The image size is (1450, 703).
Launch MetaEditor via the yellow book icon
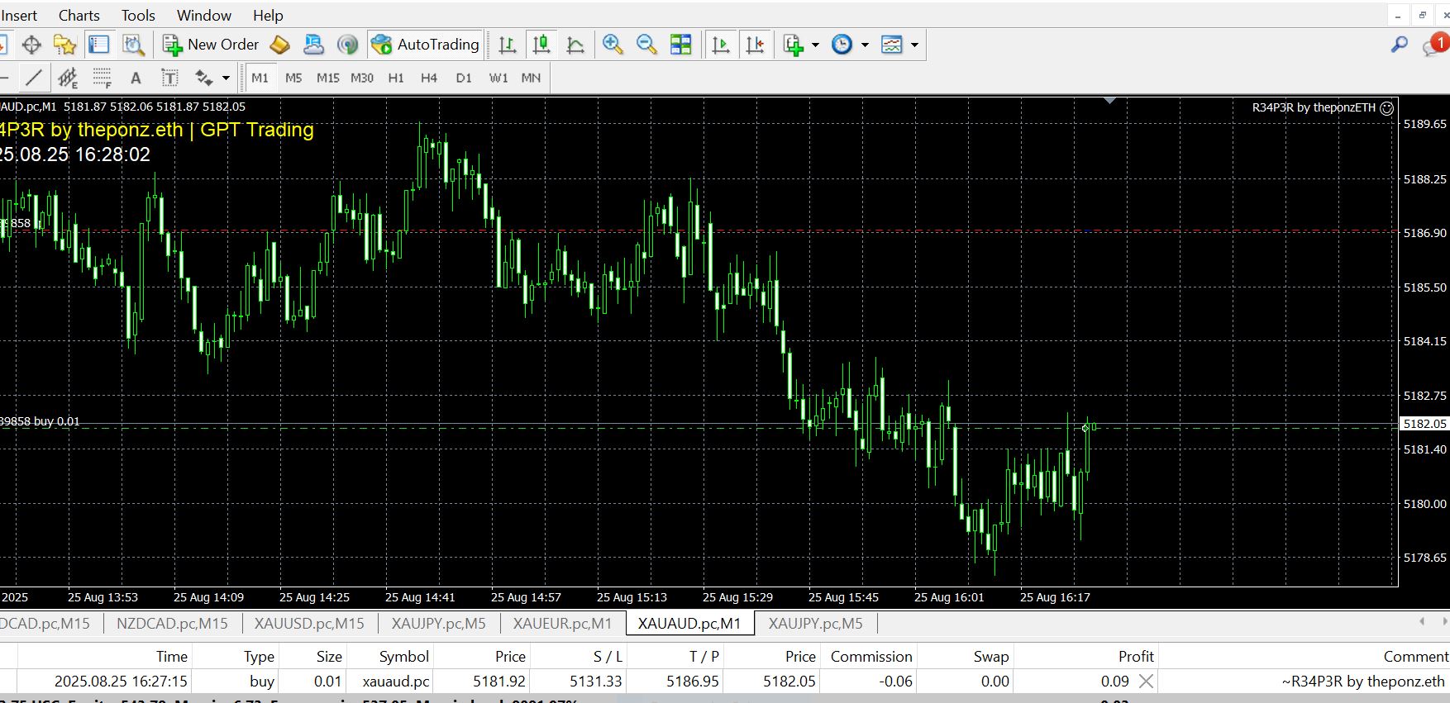280,45
